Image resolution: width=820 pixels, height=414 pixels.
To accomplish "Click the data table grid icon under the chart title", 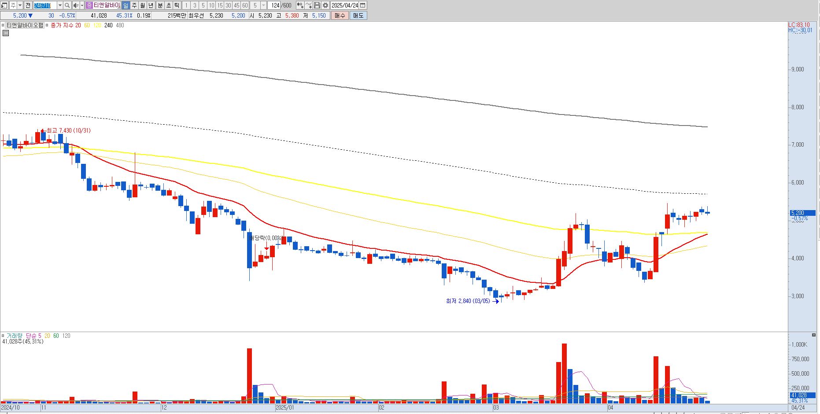I will click(x=6, y=33).
